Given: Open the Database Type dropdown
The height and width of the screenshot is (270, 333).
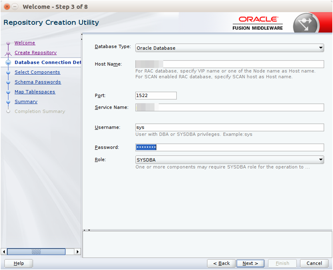Looking at the screenshot, I should 229,48.
